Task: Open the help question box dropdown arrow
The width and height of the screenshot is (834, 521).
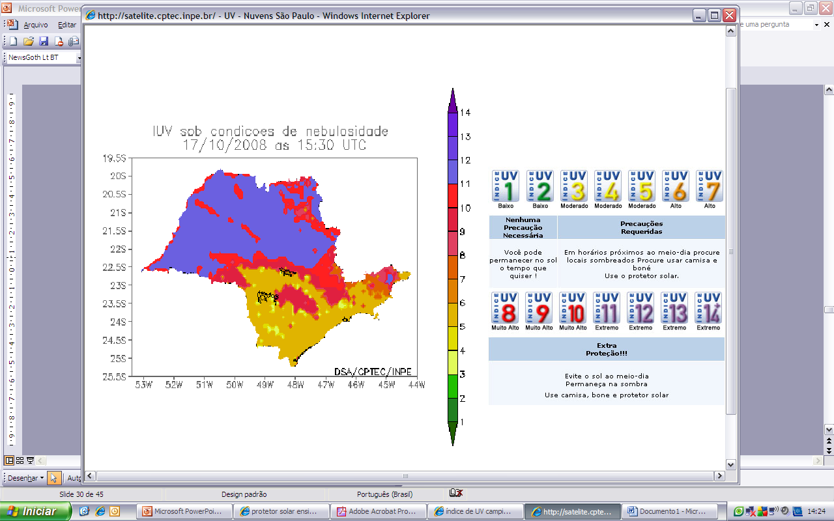Action: (817, 25)
